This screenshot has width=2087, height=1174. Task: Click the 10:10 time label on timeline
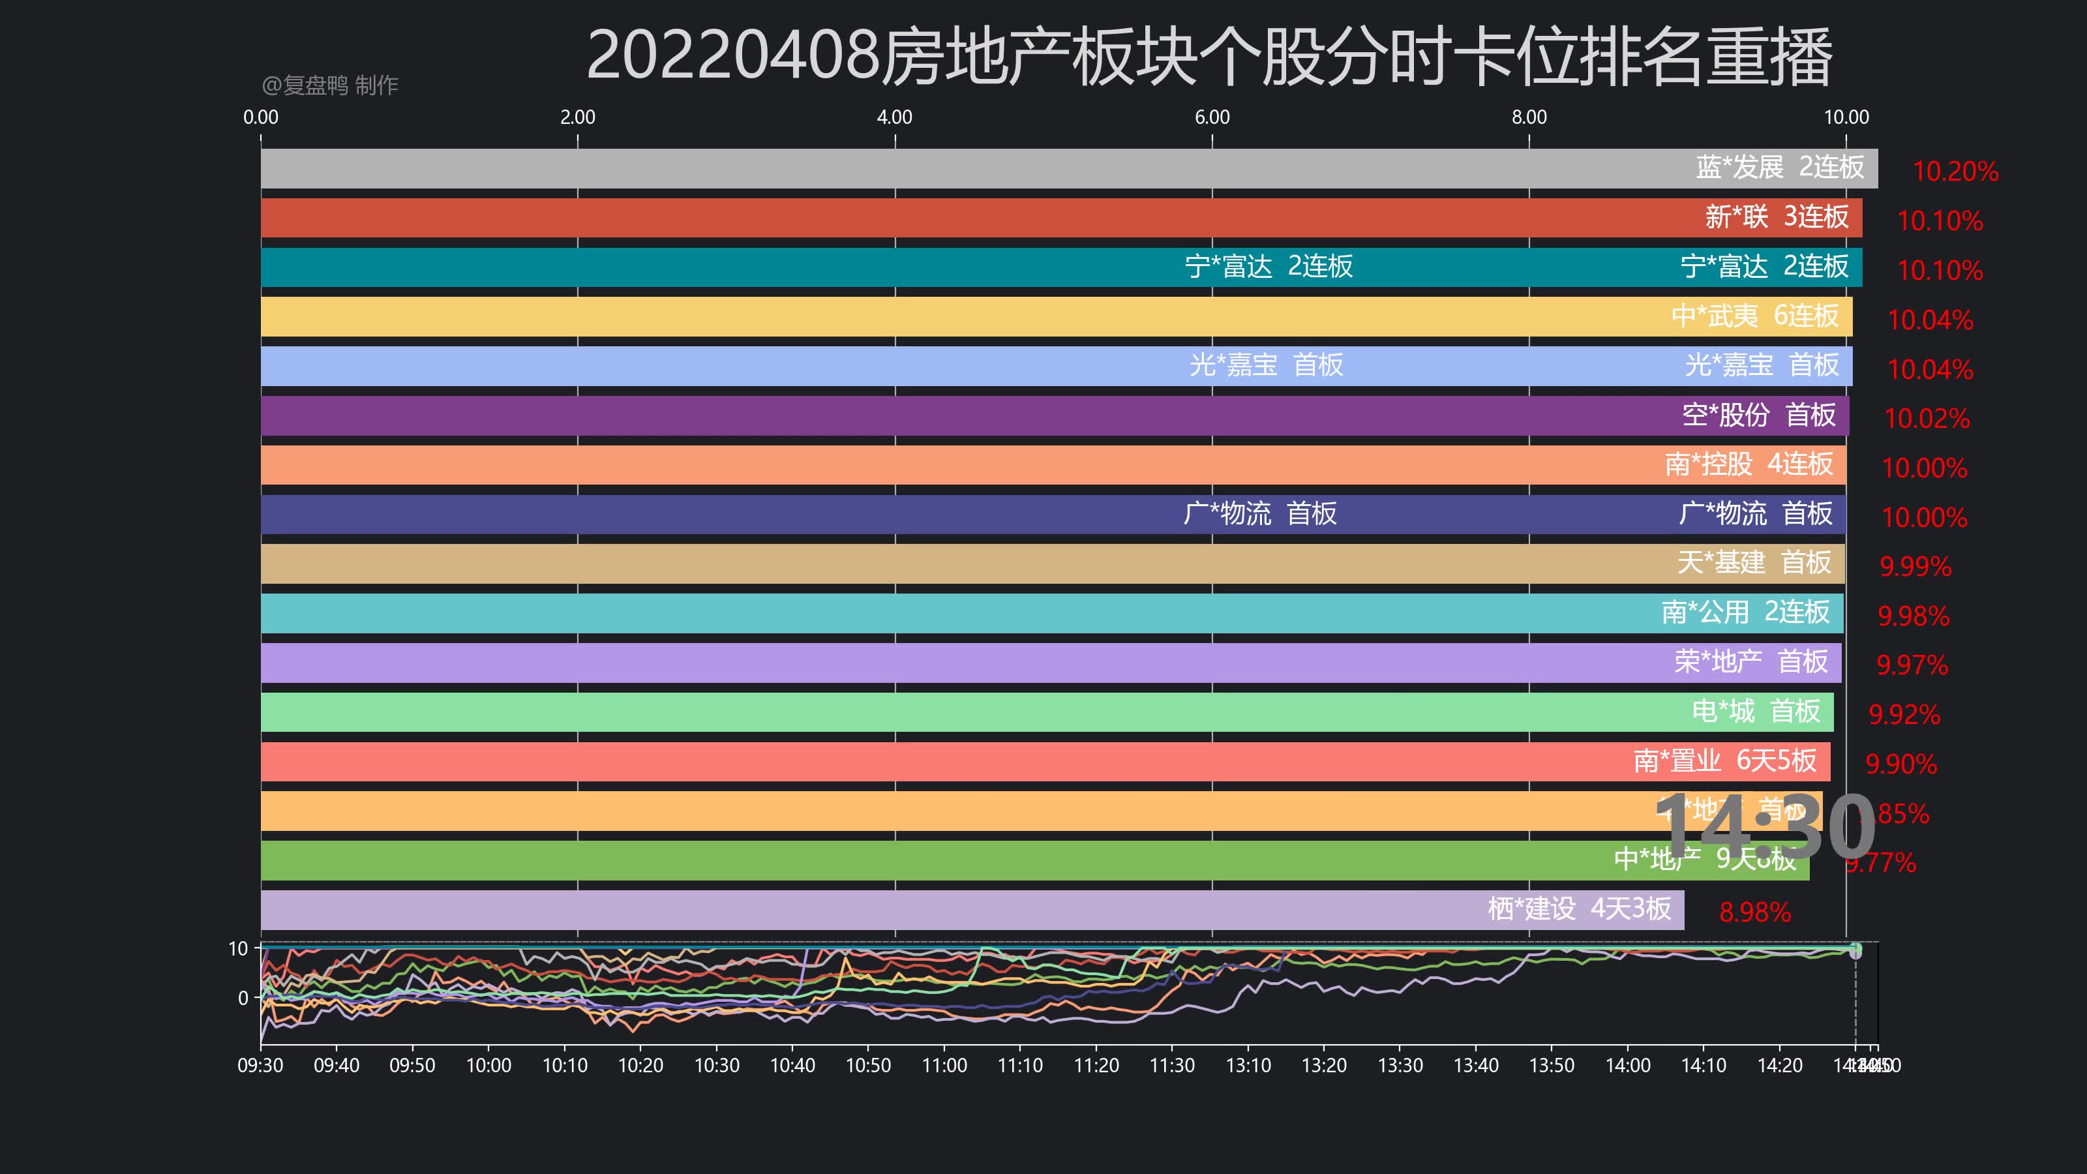565,1064
